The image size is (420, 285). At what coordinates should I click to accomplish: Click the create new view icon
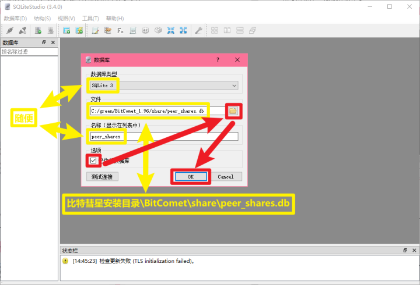coord(79,30)
